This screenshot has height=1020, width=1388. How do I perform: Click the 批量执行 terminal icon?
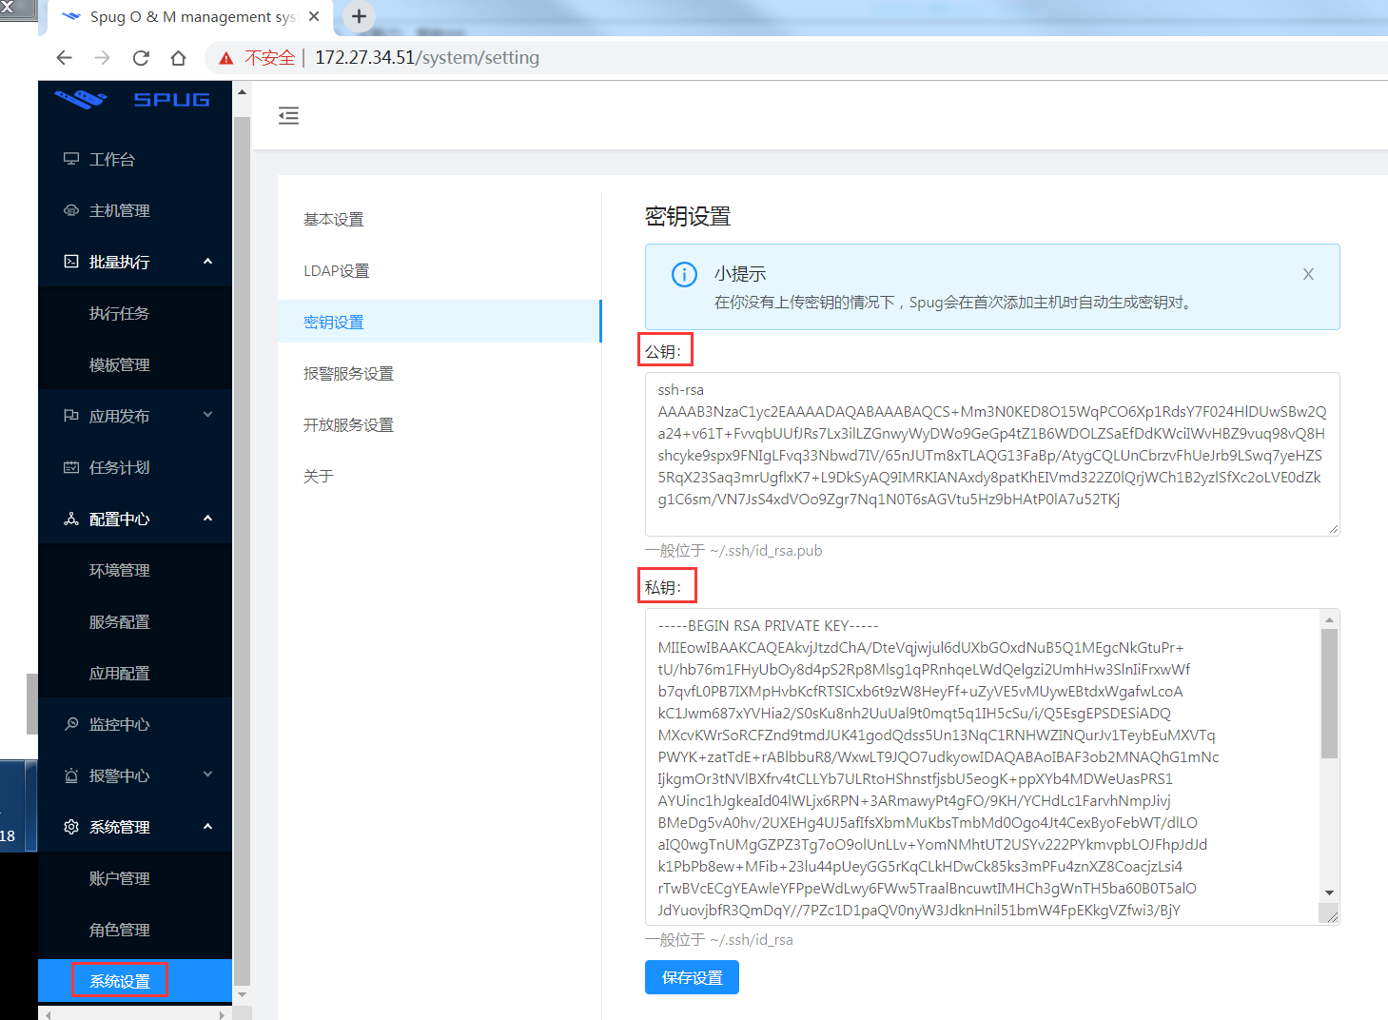point(71,262)
